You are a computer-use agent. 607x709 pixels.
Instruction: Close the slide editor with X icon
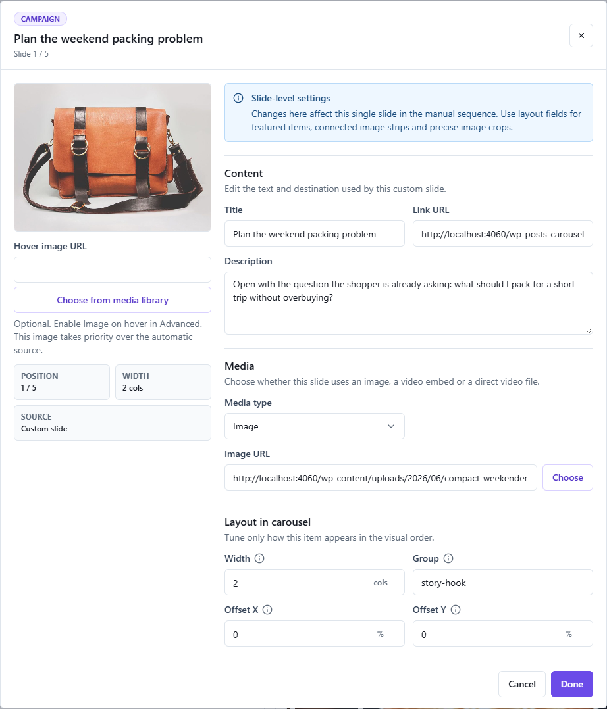click(581, 36)
